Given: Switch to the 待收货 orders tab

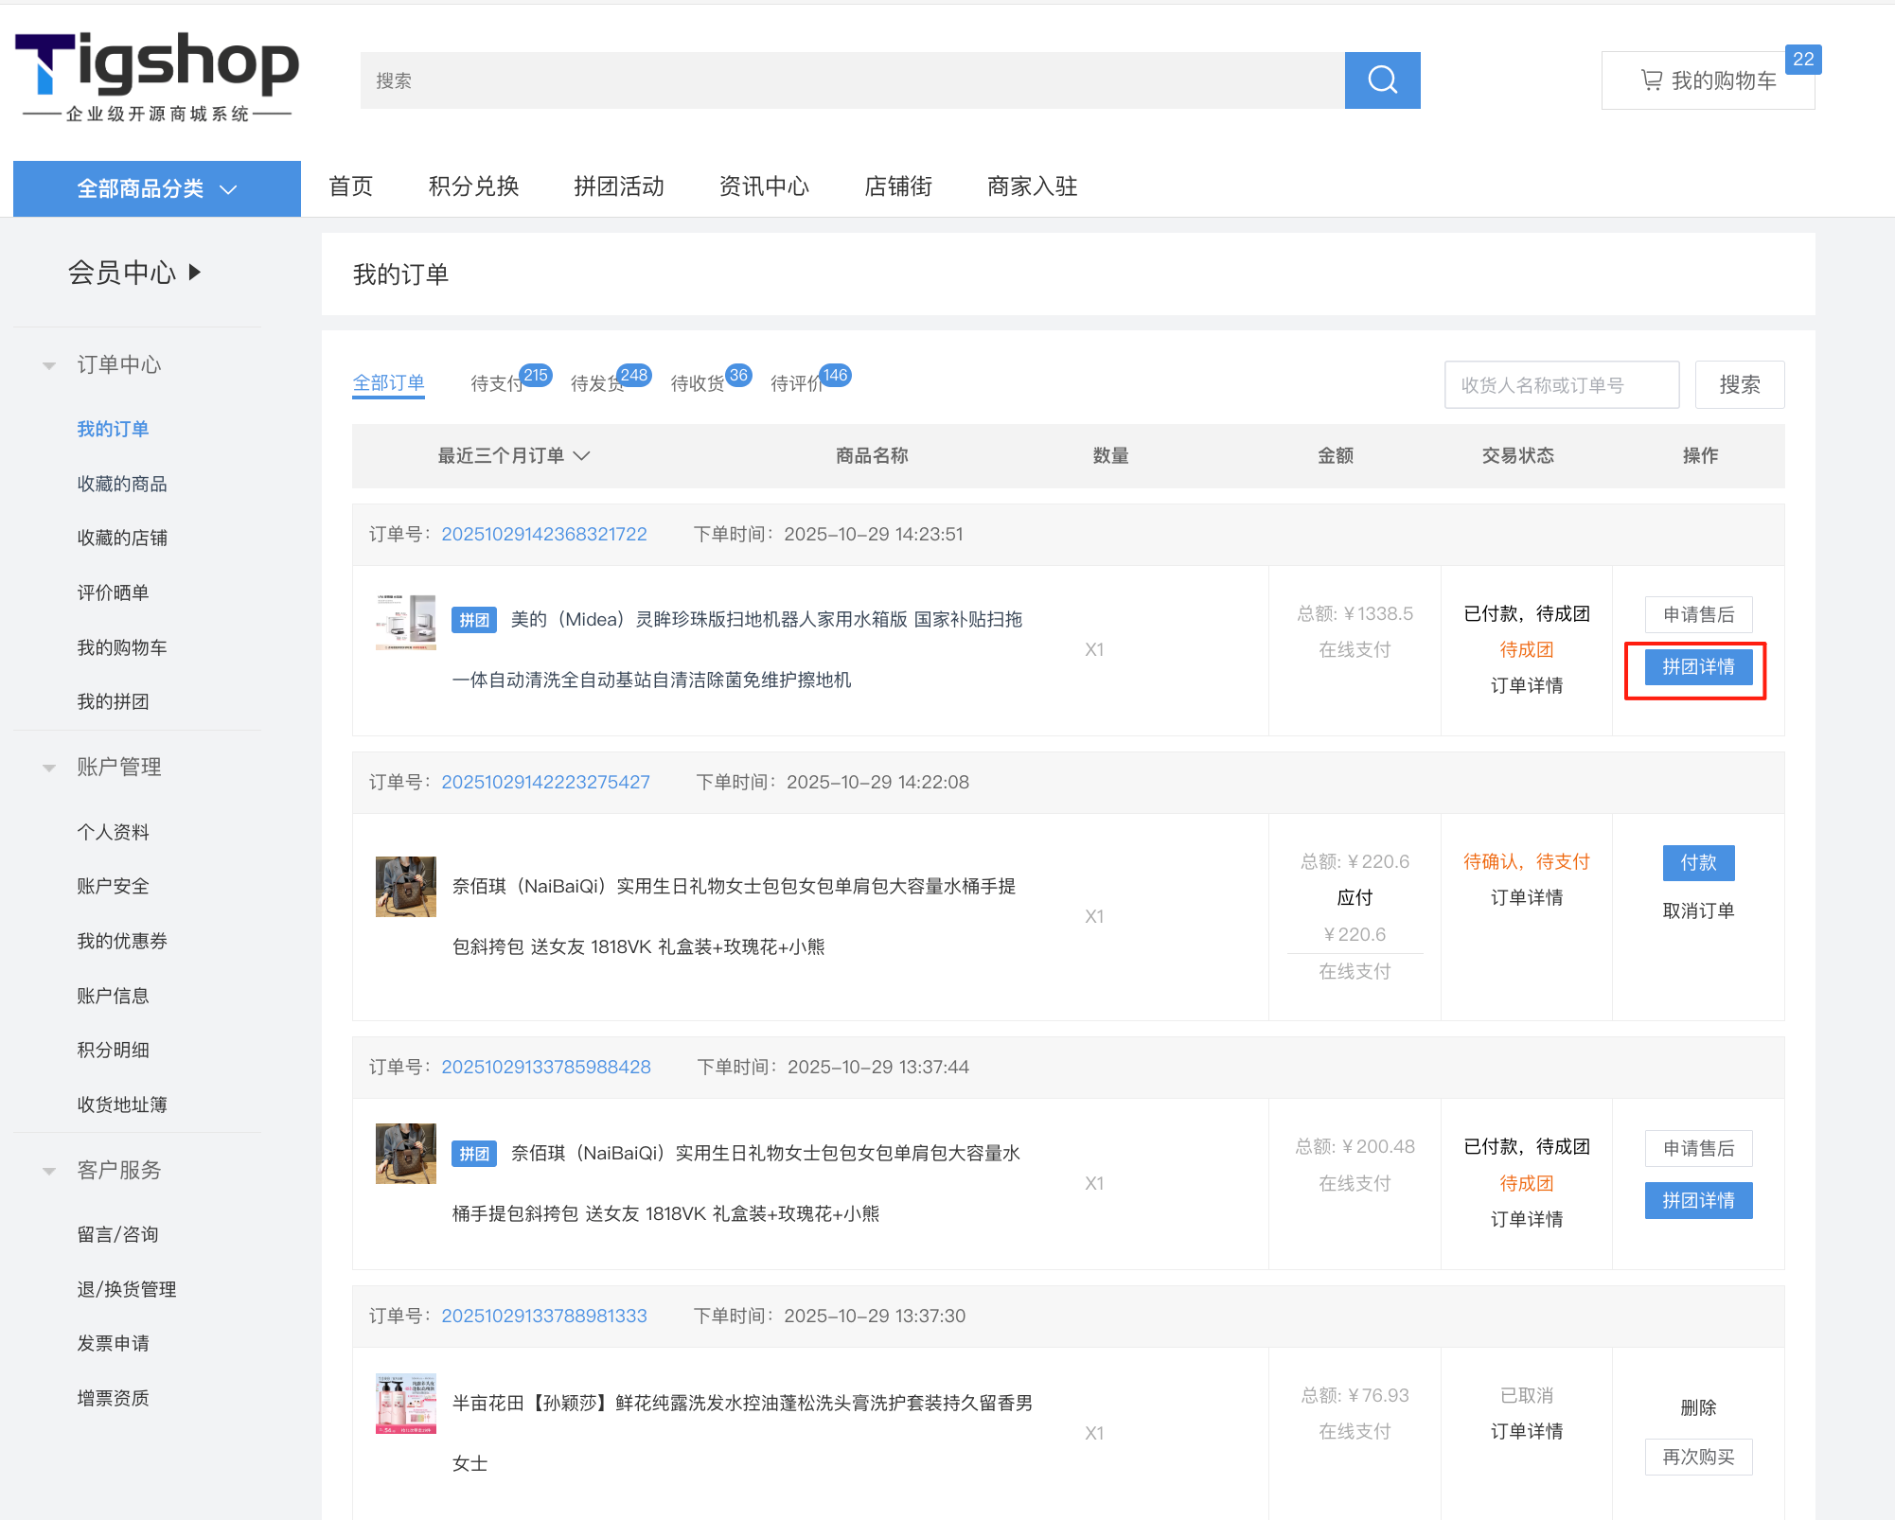Looking at the screenshot, I should point(697,383).
